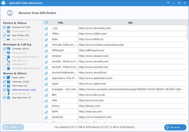
Task: Click the App Videos camcorder icon
Action: click(8, 40)
